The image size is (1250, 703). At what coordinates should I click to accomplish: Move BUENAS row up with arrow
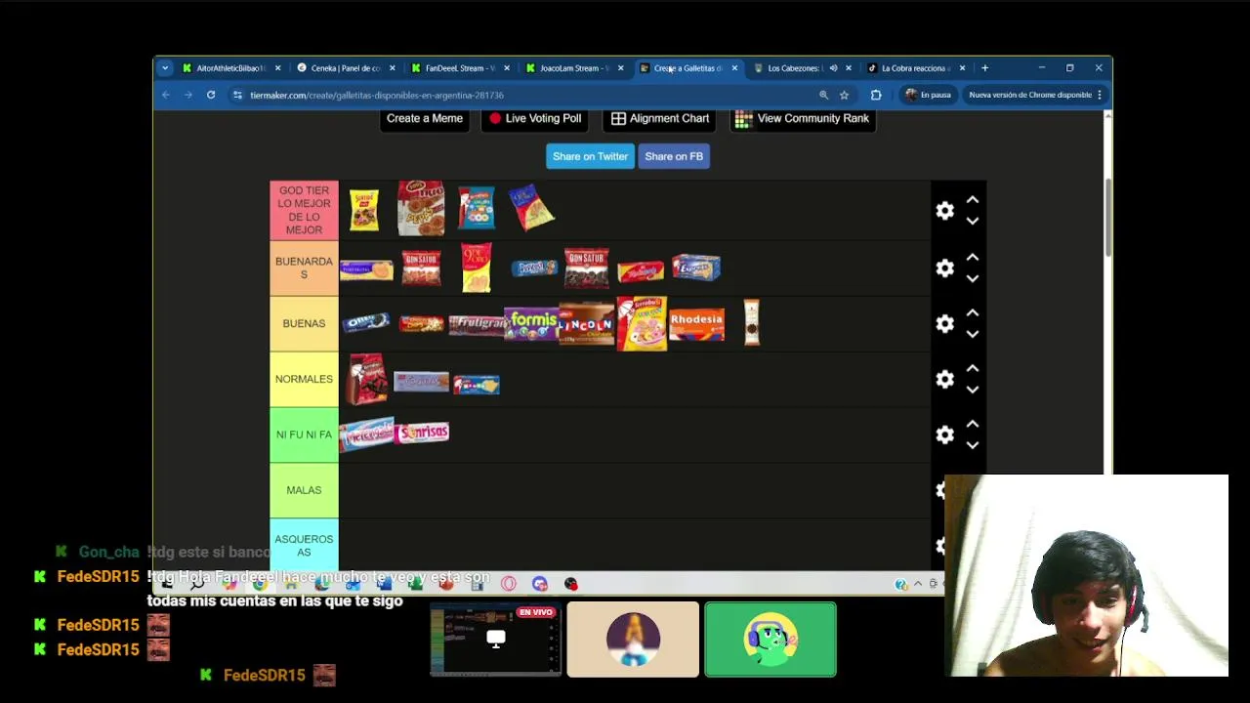tap(972, 312)
